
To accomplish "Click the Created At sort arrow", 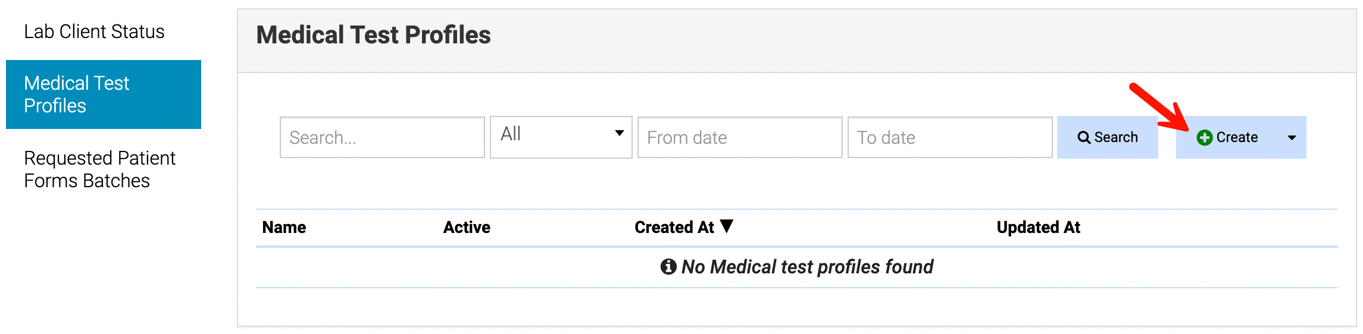I will click(727, 226).
